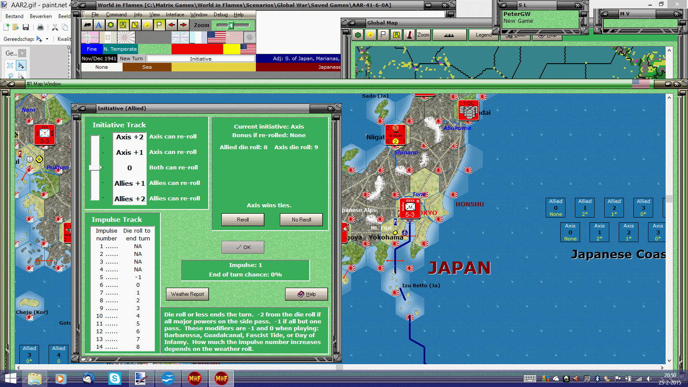The width and height of the screenshot is (688, 387).
Task: Click the yellow unit counter toolbar icon
Action: pos(123,25)
